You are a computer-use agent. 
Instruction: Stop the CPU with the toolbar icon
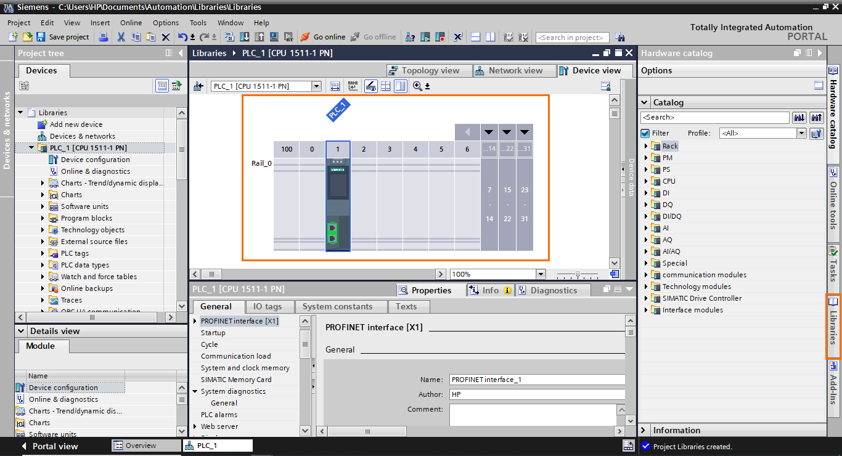point(440,37)
